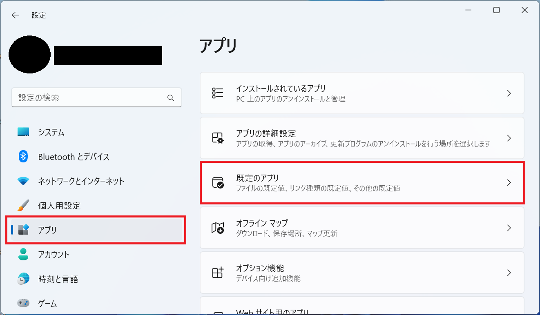The height and width of the screenshot is (315, 540).
Task: Click the インストールされているアプリ list icon
Action: [x=217, y=93]
